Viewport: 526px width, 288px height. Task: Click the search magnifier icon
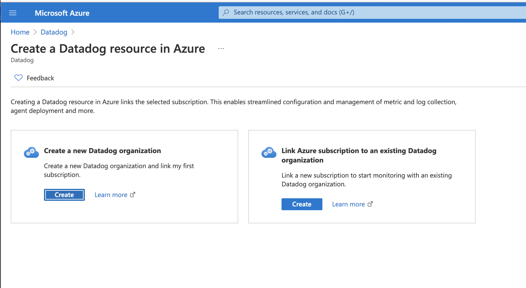[226, 13]
